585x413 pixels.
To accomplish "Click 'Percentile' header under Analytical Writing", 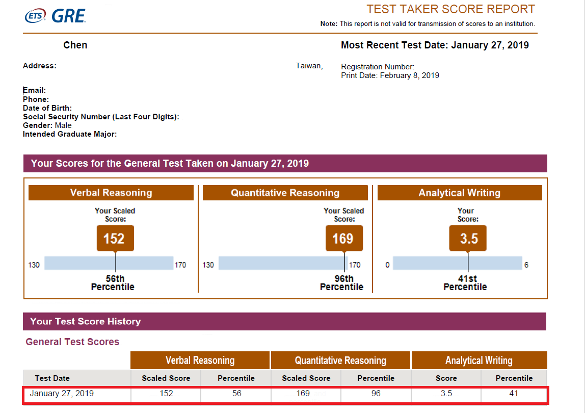I will tap(514, 378).
